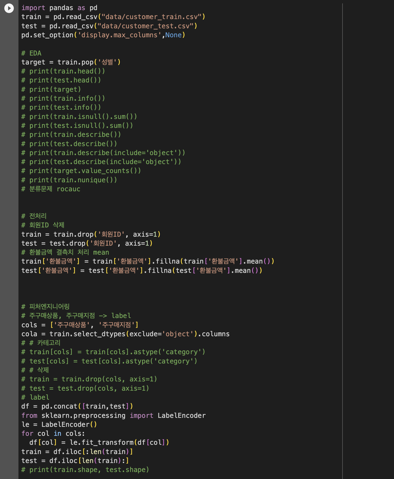This screenshot has height=479, width=394.
Task: Click the '# 회원ID 삭제' comment
Action: coord(43,225)
